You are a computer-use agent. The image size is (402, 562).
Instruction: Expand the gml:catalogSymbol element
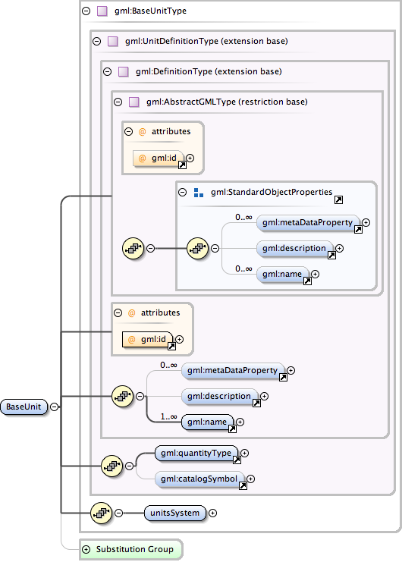pyautogui.click(x=251, y=479)
